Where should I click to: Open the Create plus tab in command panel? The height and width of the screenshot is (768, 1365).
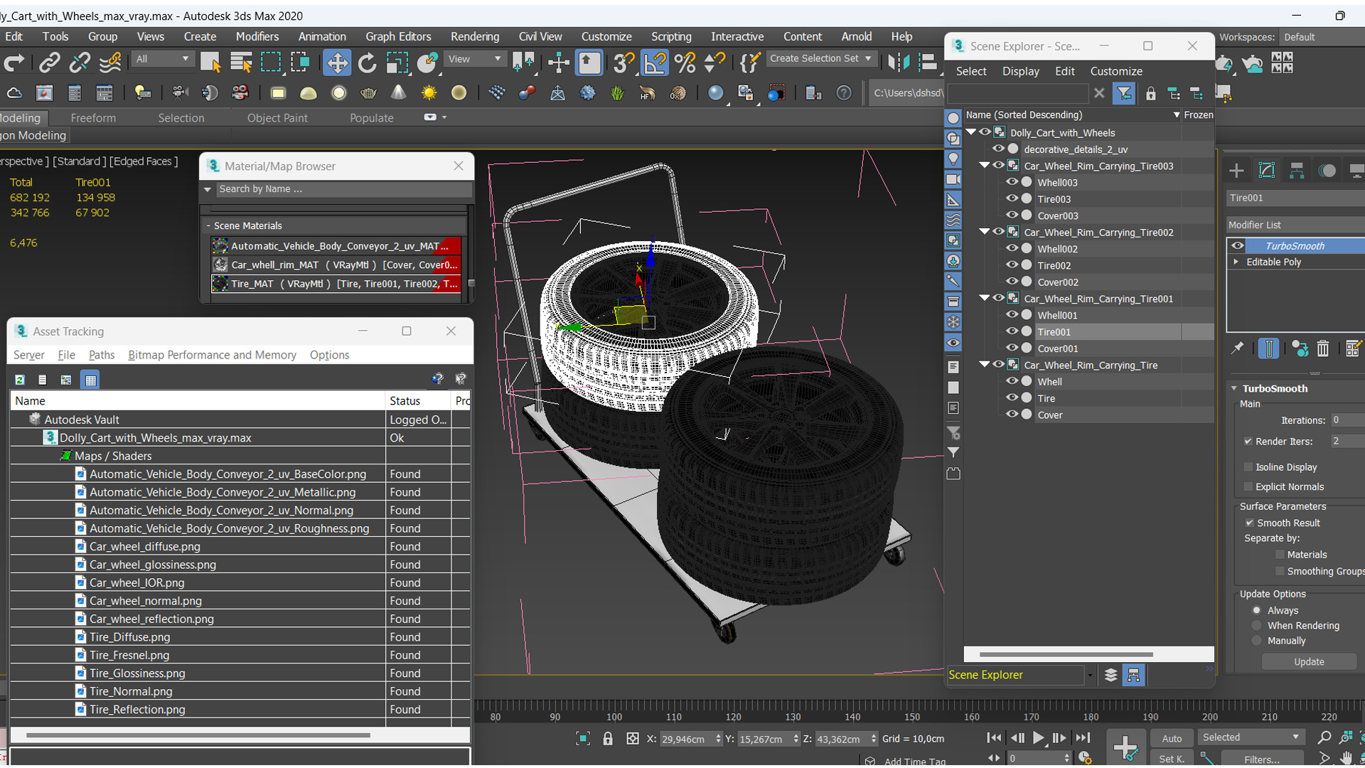(1236, 171)
